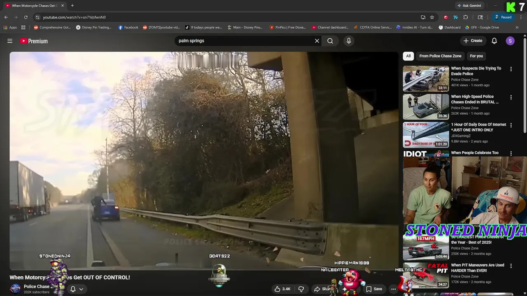Screen dimensions: 527x296
Task: Open the Create video menu
Action: click(x=473, y=41)
